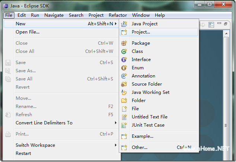
Task: Open the Navigate menu in the menu bar
Action: point(54,15)
